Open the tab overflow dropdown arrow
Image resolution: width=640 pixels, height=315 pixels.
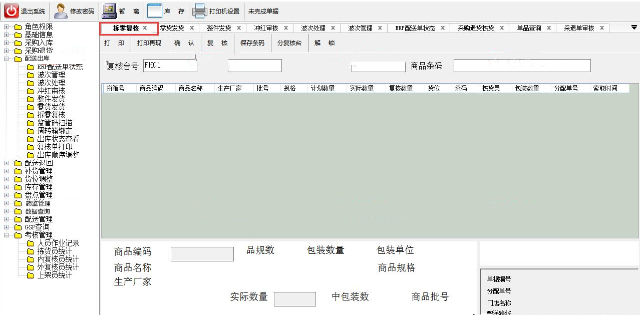point(634,28)
